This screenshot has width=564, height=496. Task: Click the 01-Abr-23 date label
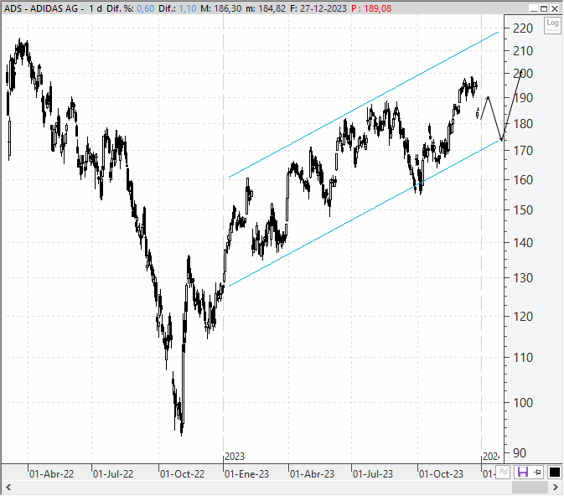tap(312, 474)
